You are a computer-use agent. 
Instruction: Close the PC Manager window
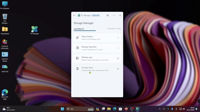pyautogui.click(x=120, y=15)
